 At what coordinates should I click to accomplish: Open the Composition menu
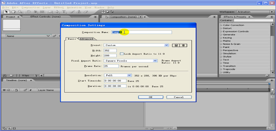[x=31, y=8]
